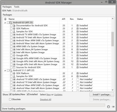Check the Android 6.0 (API 23) group checkbox
This screenshot has height=112, width=117.
click(8, 23)
